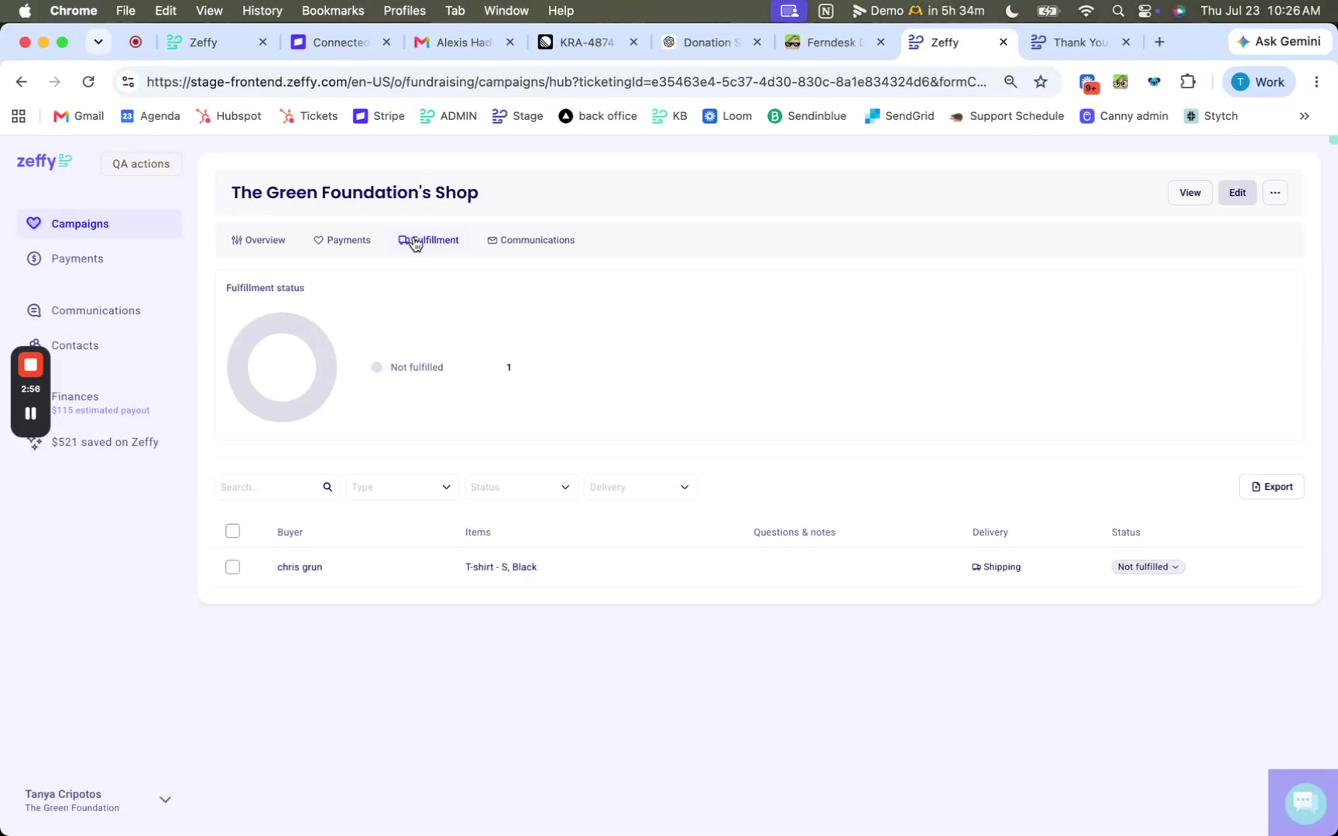Image resolution: width=1338 pixels, height=836 pixels.
Task: Bookmark this page with the star
Action: point(1041,82)
